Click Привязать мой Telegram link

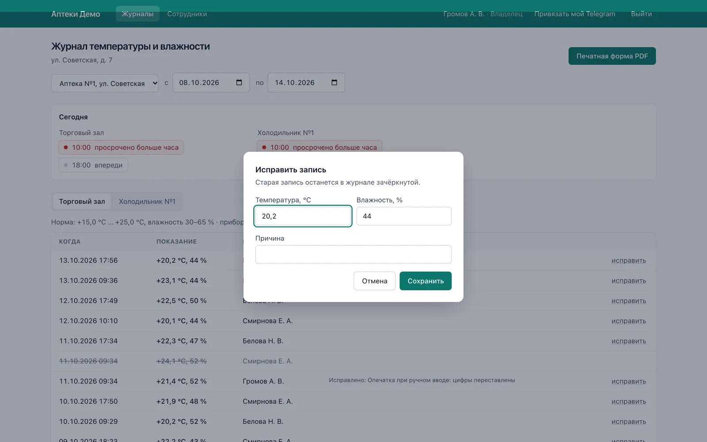(574, 14)
